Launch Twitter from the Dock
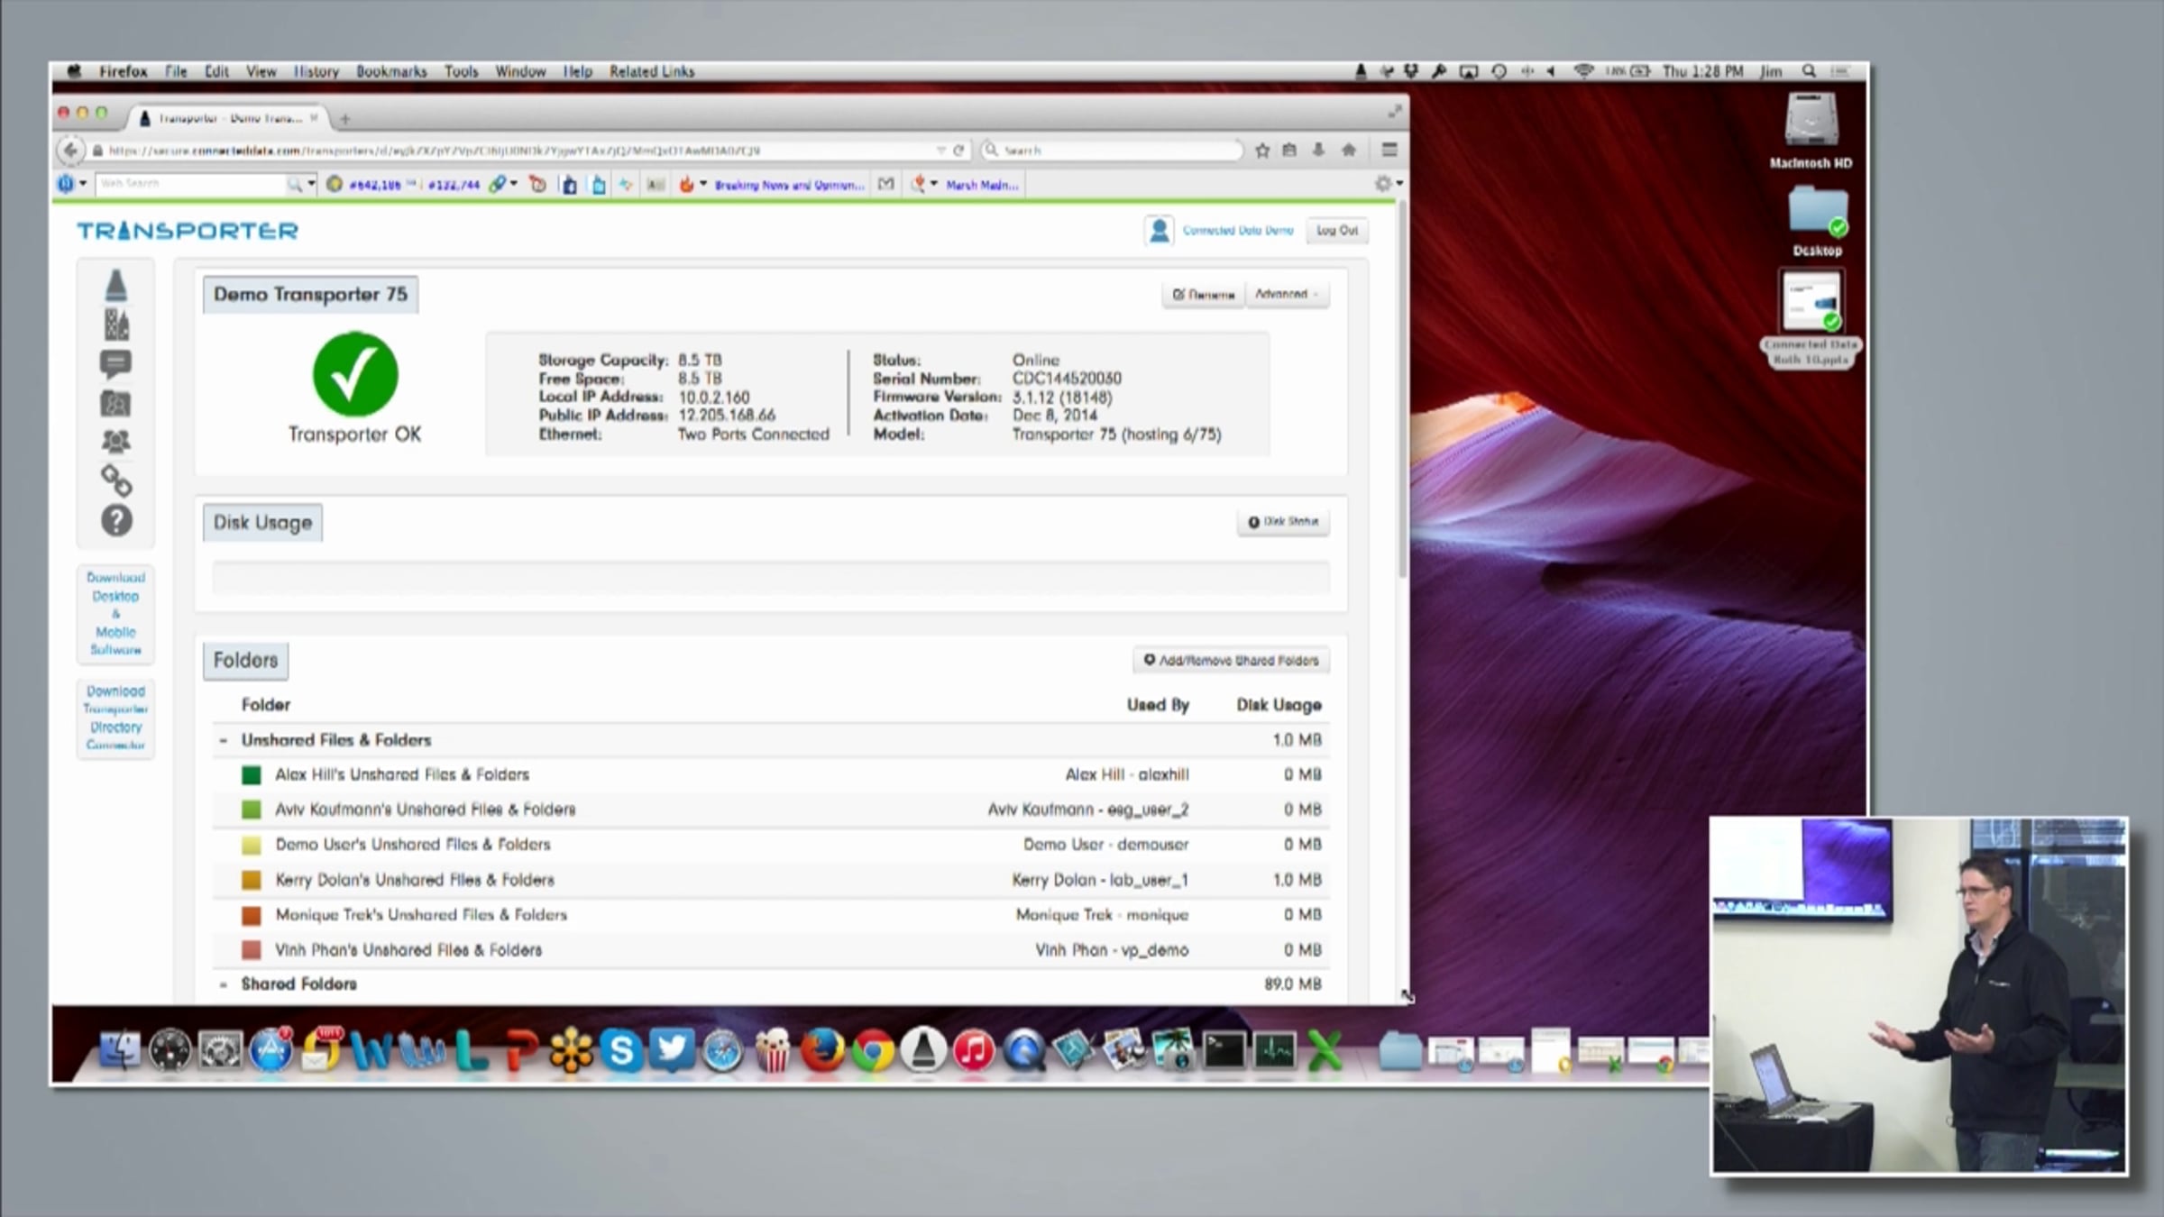This screenshot has height=1217, width=2164. [x=672, y=1050]
